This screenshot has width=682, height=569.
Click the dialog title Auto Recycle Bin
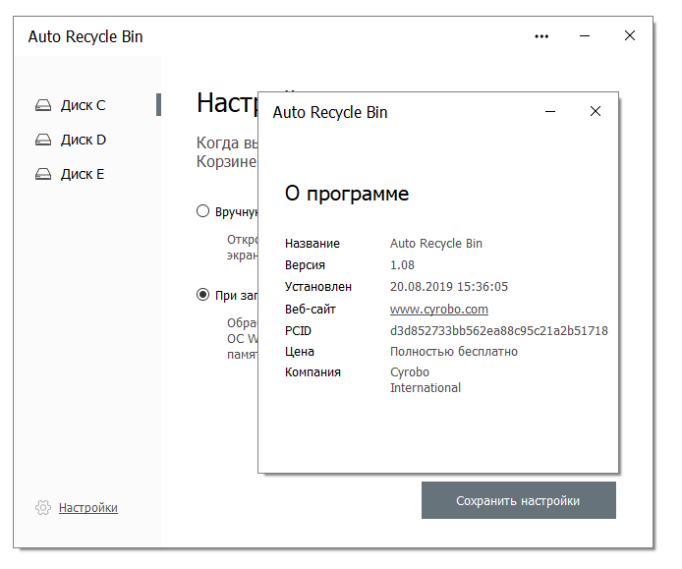click(x=330, y=112)
